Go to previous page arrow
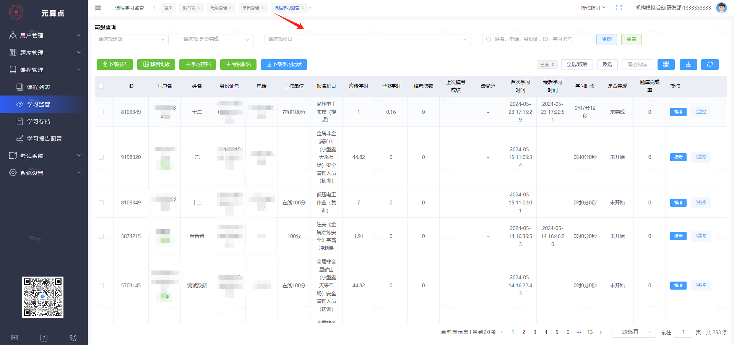Viewport: 734px width, 345px height. (502, 332)
